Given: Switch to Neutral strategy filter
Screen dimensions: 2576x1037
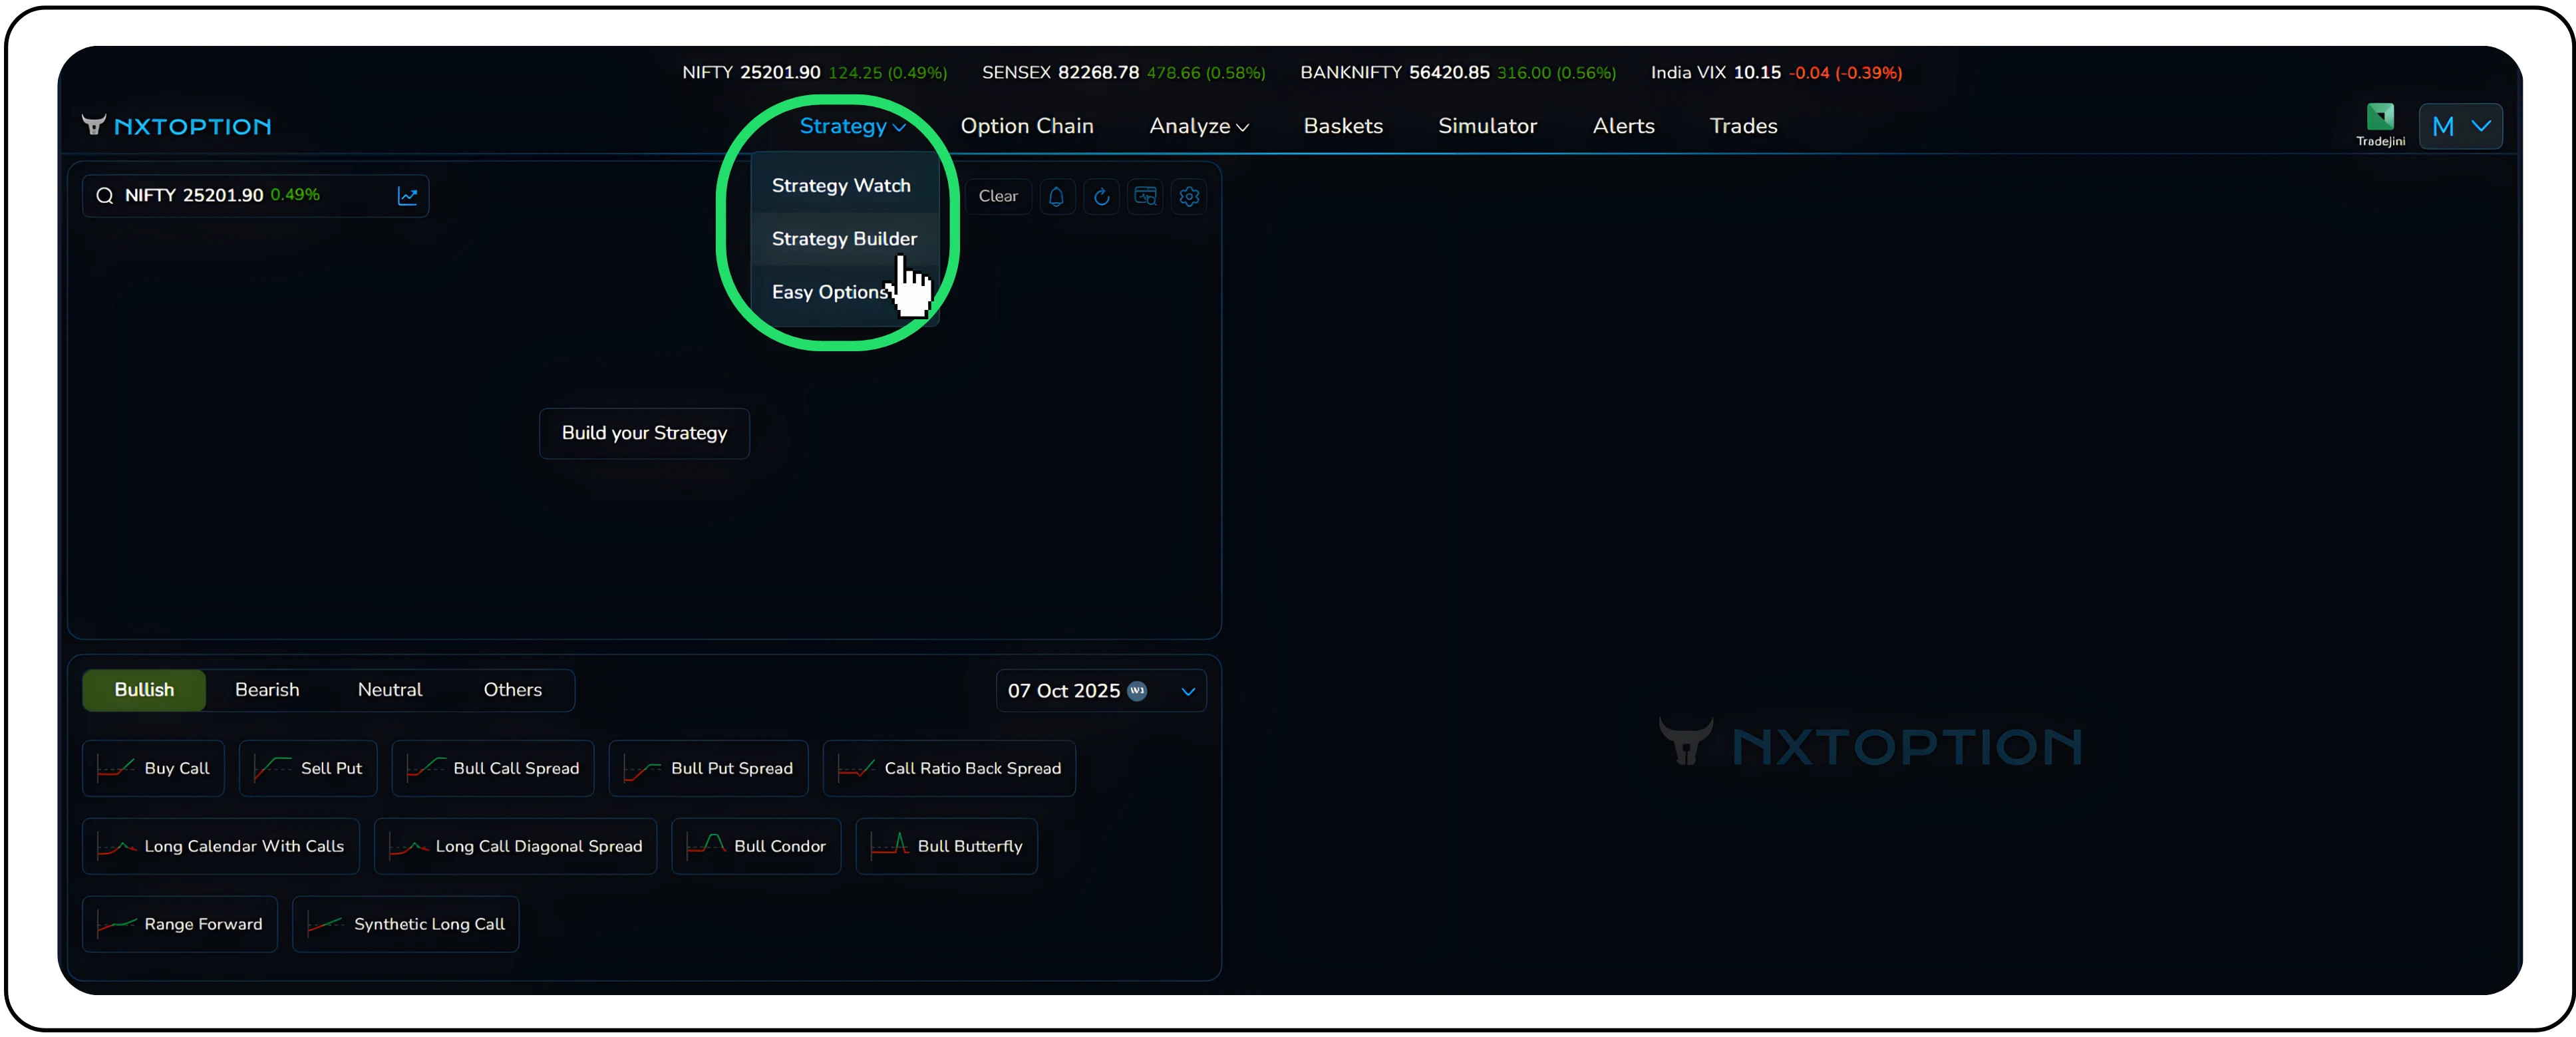Looking at the screenshot, I should (390, 690).
